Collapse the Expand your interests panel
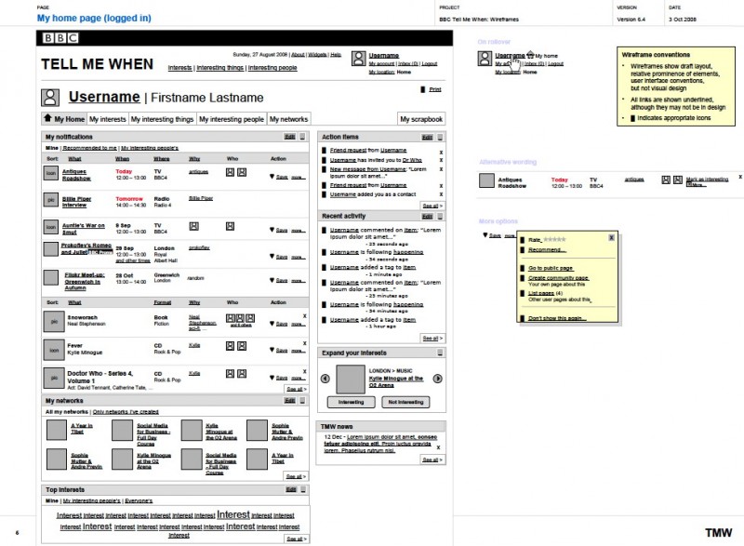 tap(439, 353)
